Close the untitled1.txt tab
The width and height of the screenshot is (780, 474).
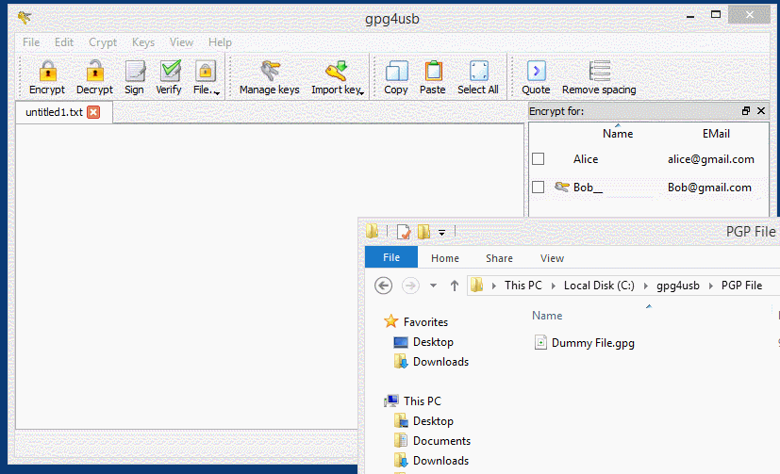pos(93,112)
